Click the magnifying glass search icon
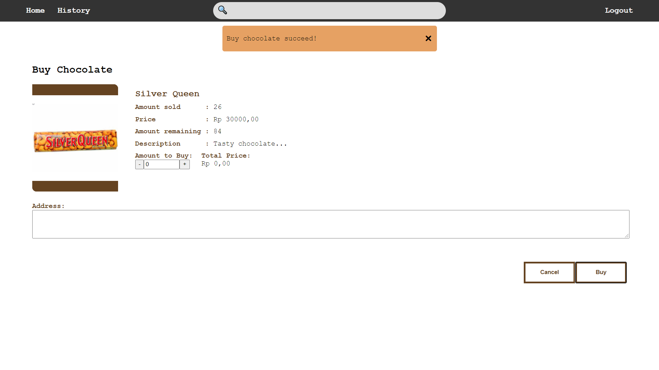 click(222, 10)
